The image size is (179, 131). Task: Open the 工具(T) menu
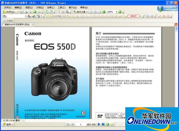click(61, 7)
